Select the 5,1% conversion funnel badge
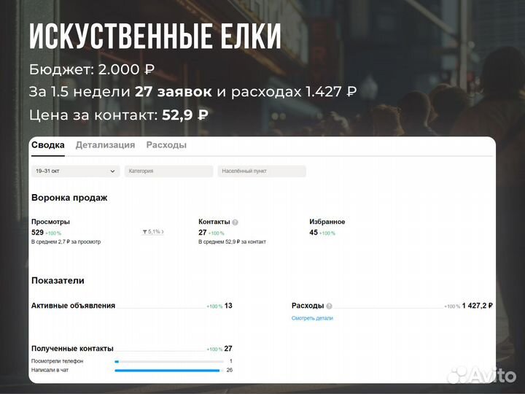525x394 pixels. coord(153,231)
